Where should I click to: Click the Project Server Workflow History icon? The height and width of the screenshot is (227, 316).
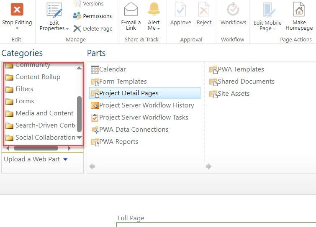pyautogui.click(x=95, y=105)
